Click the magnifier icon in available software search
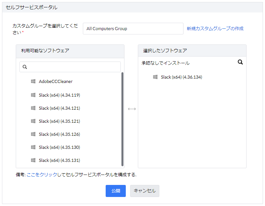 point(25,67)
